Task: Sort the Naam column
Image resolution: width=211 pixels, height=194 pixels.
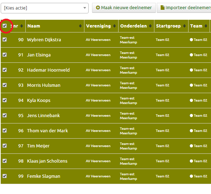Action: tap(80, 26)
